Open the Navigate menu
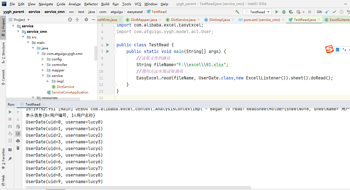350x190 pixels. tap(46, 4)
